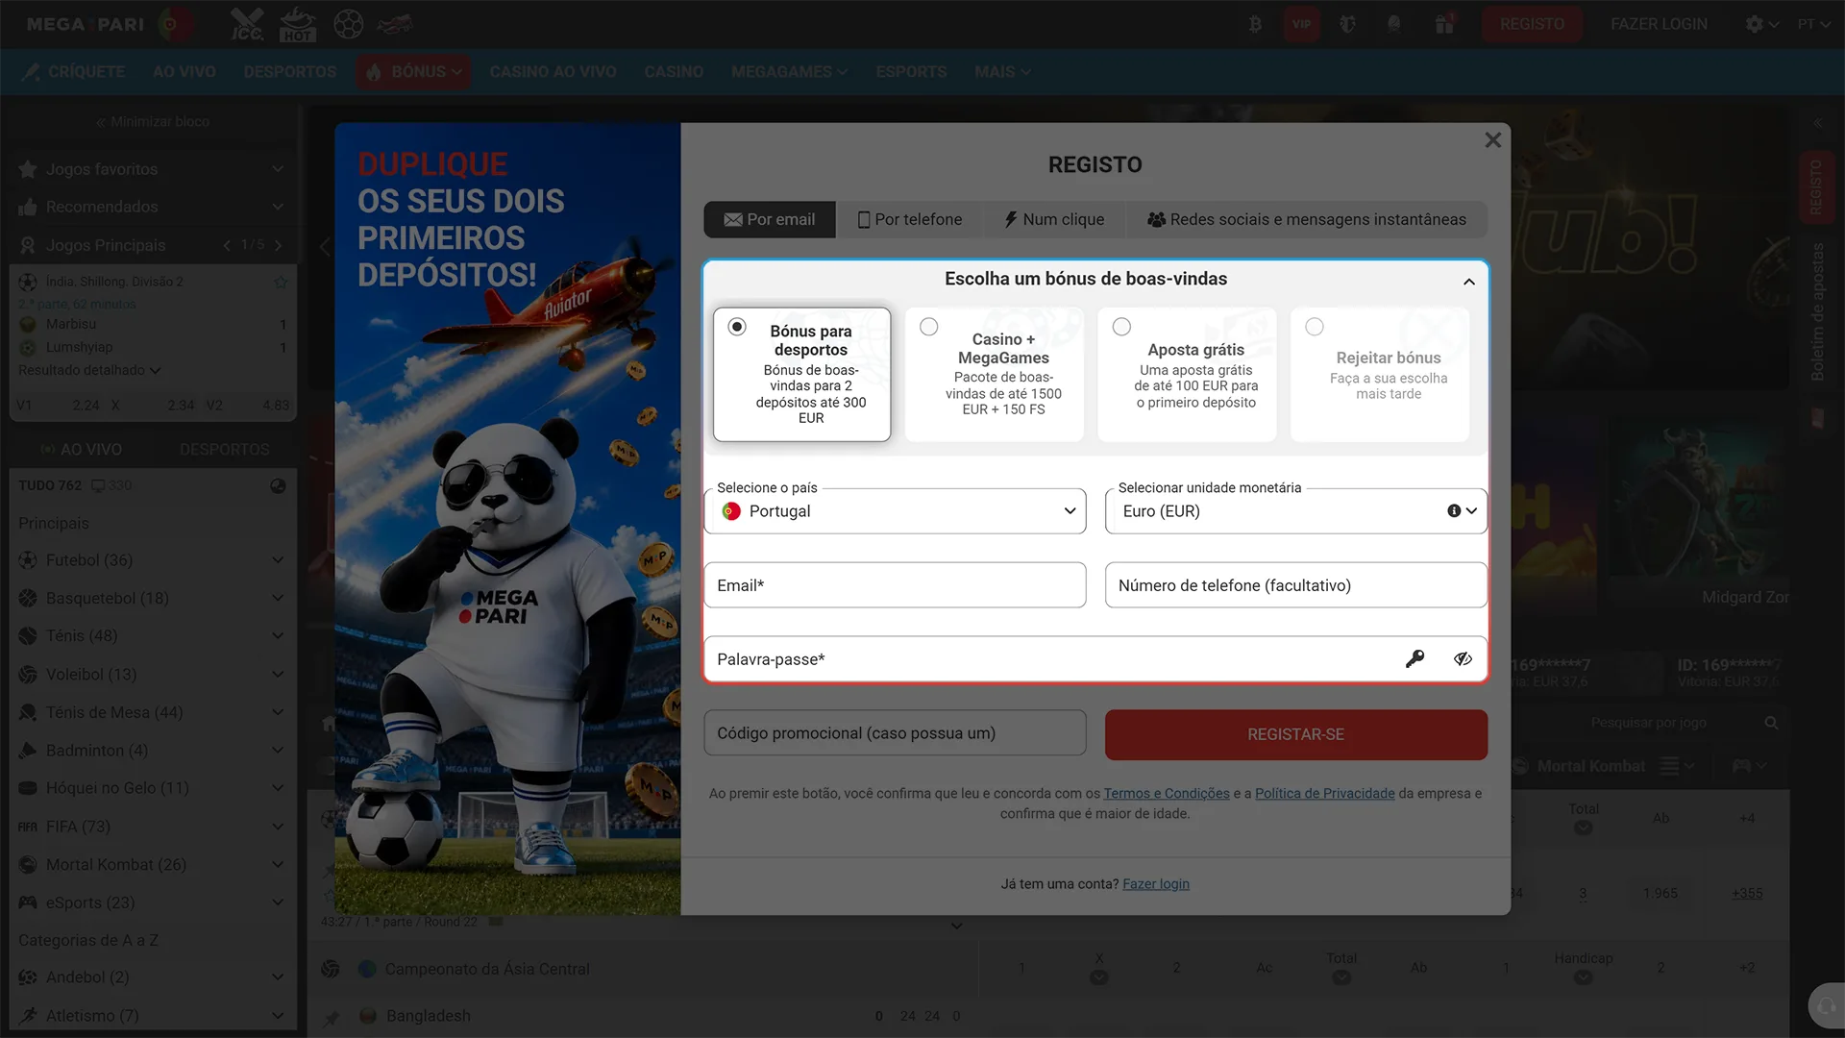Click Minimizar bloco in sidebar

pyautogui.click(x=152, y=122)
